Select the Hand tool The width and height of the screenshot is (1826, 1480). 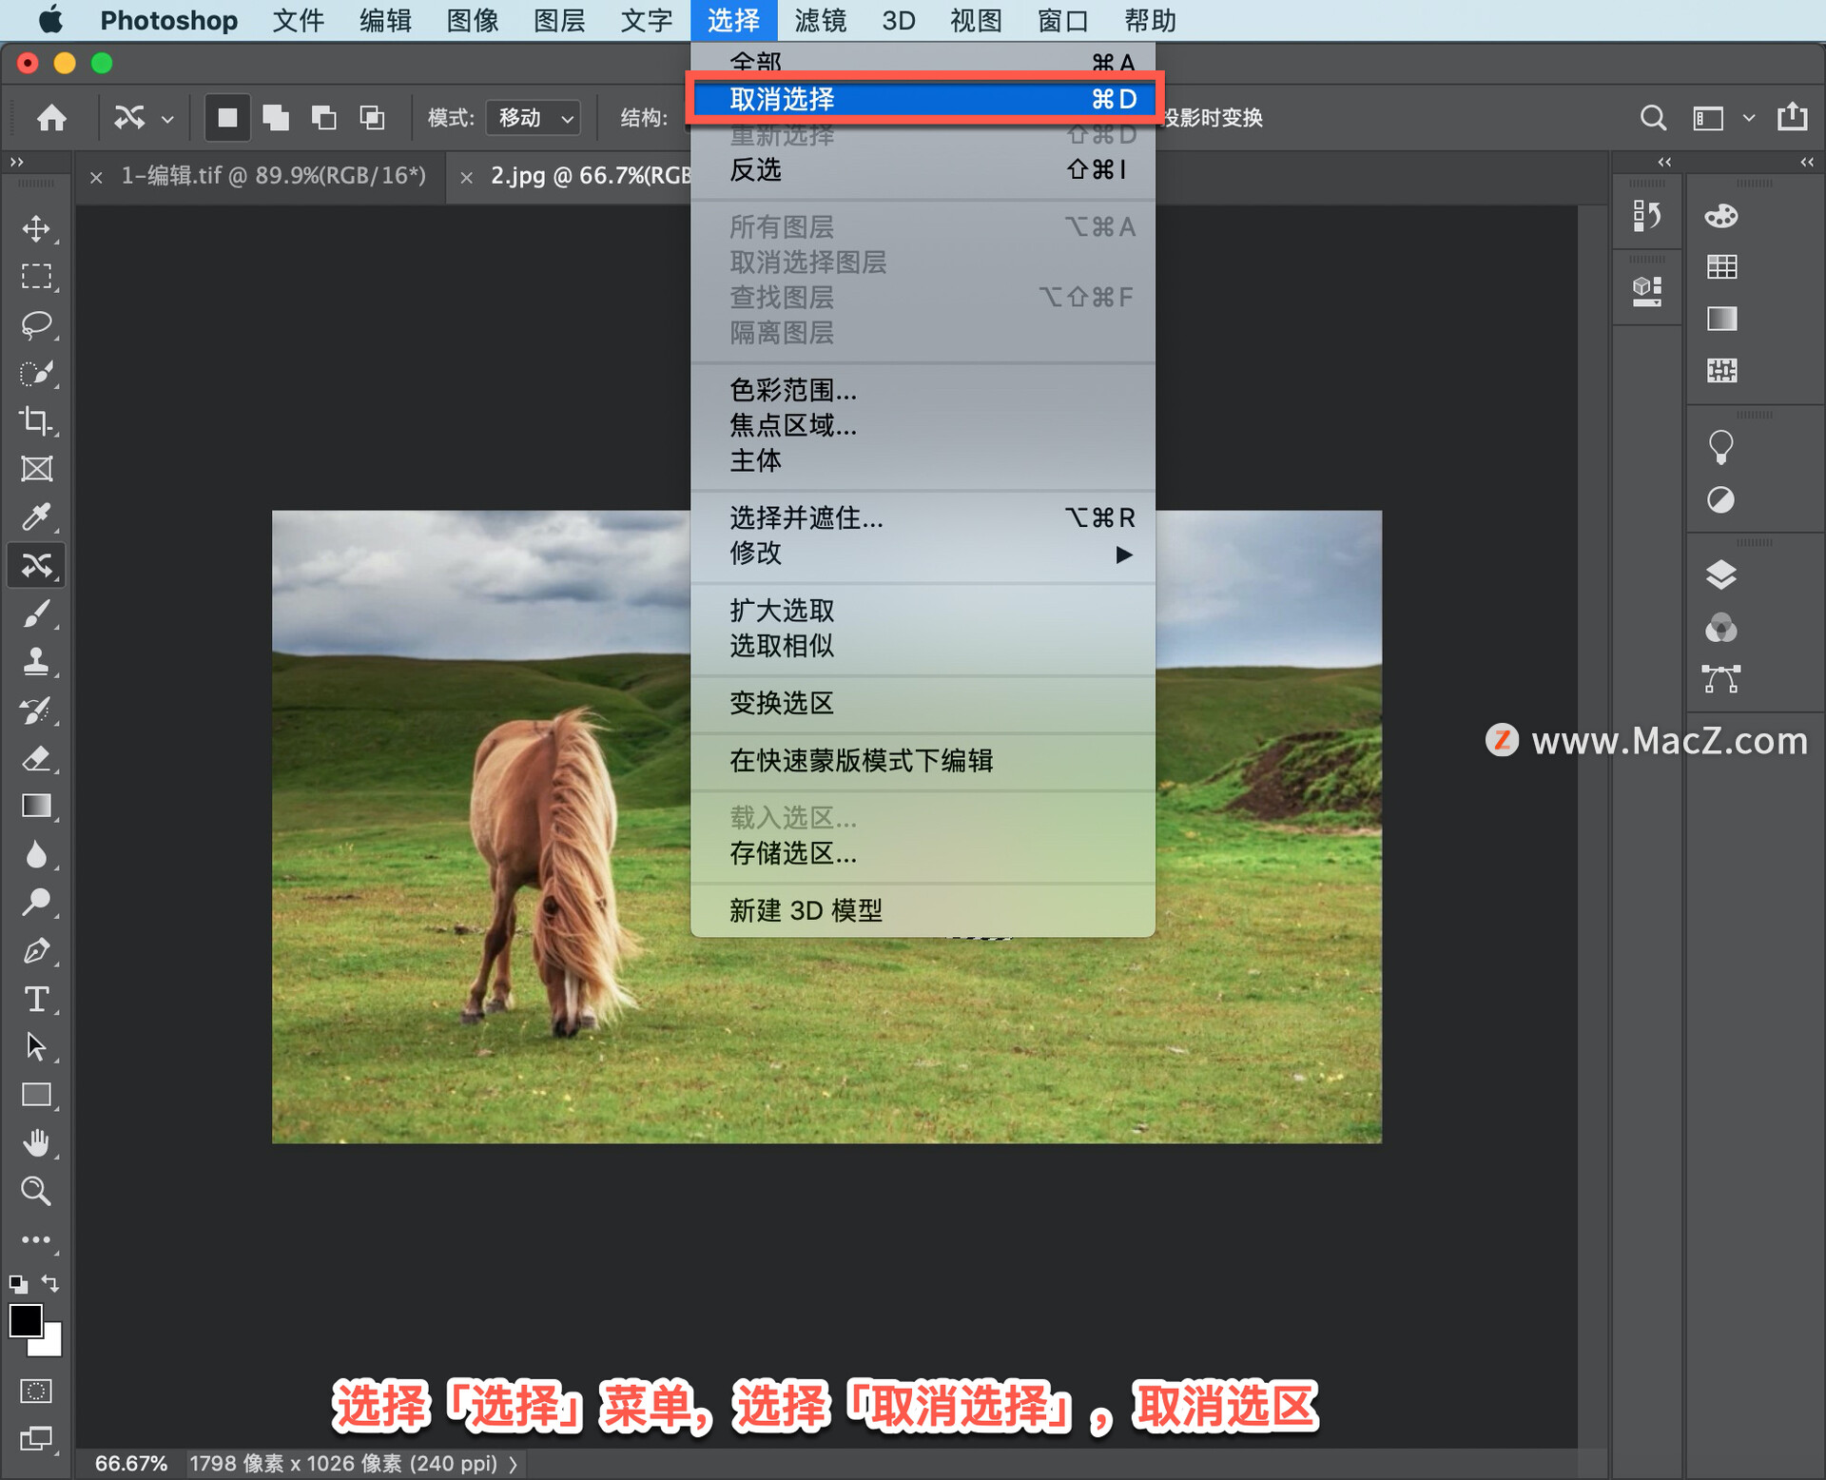pyautogui.click(x=36, y=1143)
